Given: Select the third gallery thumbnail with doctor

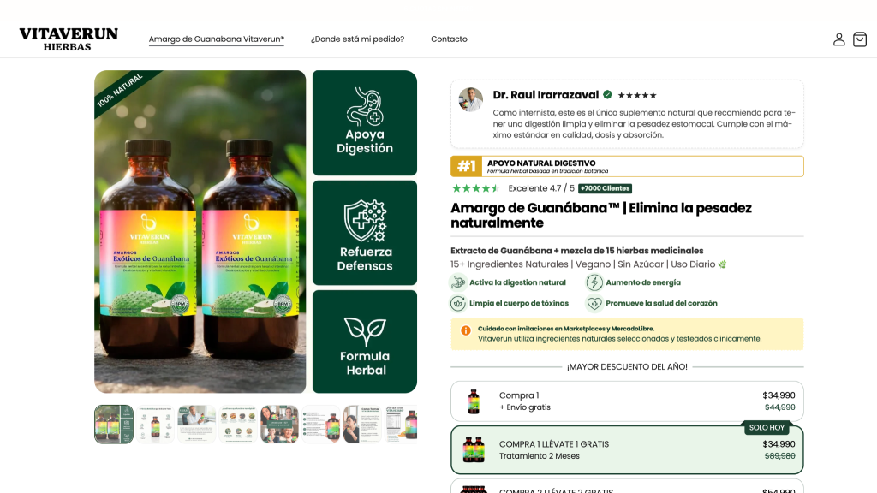Looking at the screenshot, I should (196, 425).
